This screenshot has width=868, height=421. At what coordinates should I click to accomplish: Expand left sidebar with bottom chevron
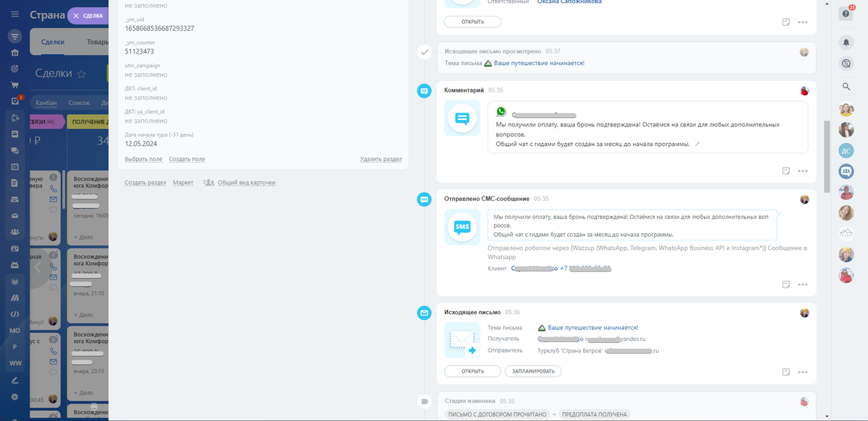click(x=14, y=396)
